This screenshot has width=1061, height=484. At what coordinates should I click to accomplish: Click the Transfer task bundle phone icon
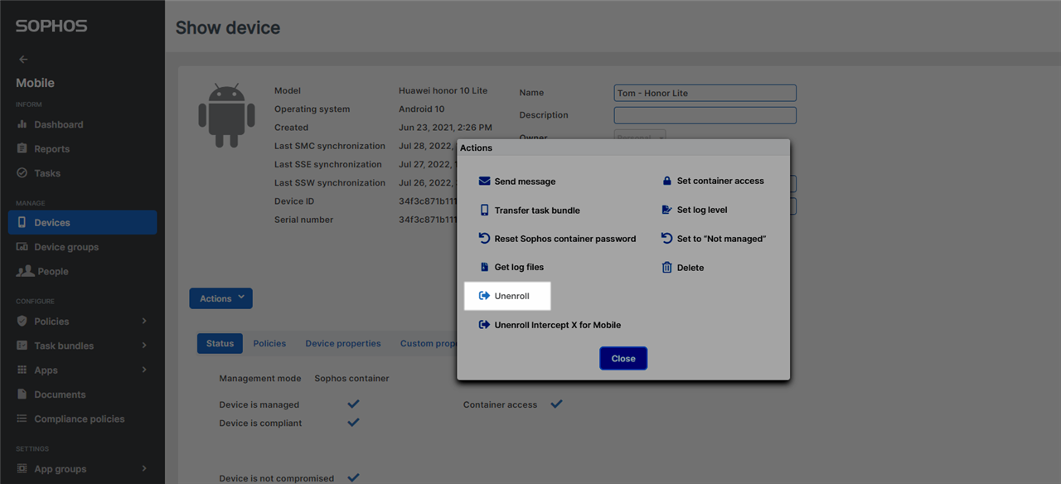pos(484,211)
